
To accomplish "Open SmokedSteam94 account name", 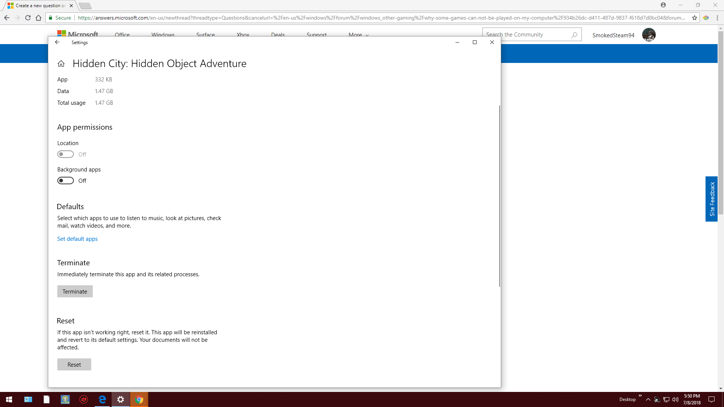I will point(614,35).
